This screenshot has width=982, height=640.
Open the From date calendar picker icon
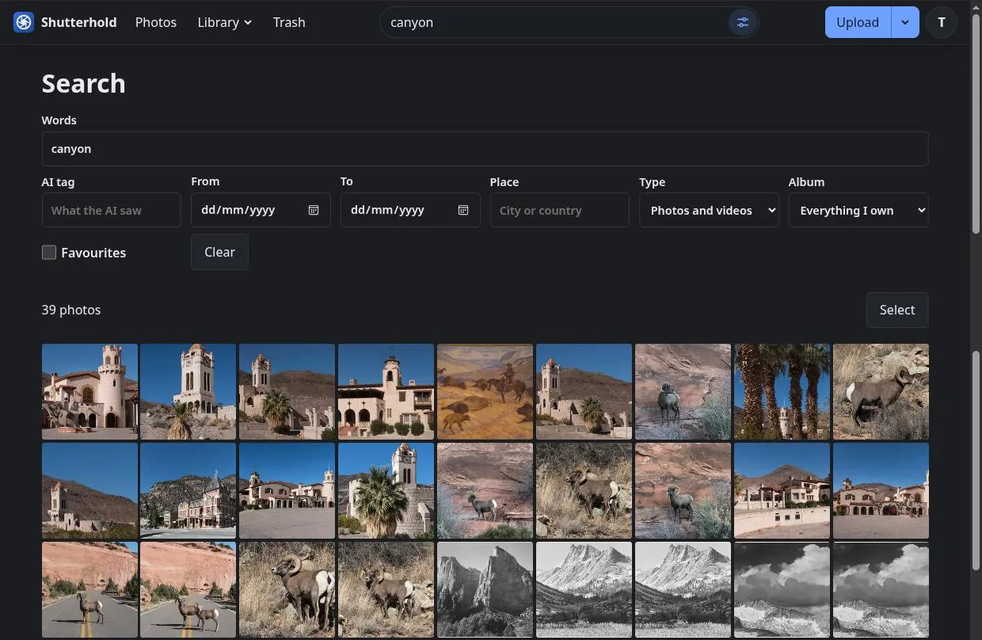click(314, 210)
